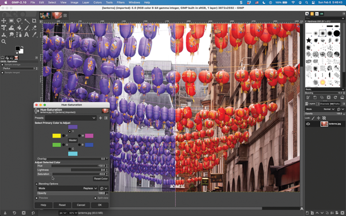Select the Warp Transform tool

[x=12, y=28]
